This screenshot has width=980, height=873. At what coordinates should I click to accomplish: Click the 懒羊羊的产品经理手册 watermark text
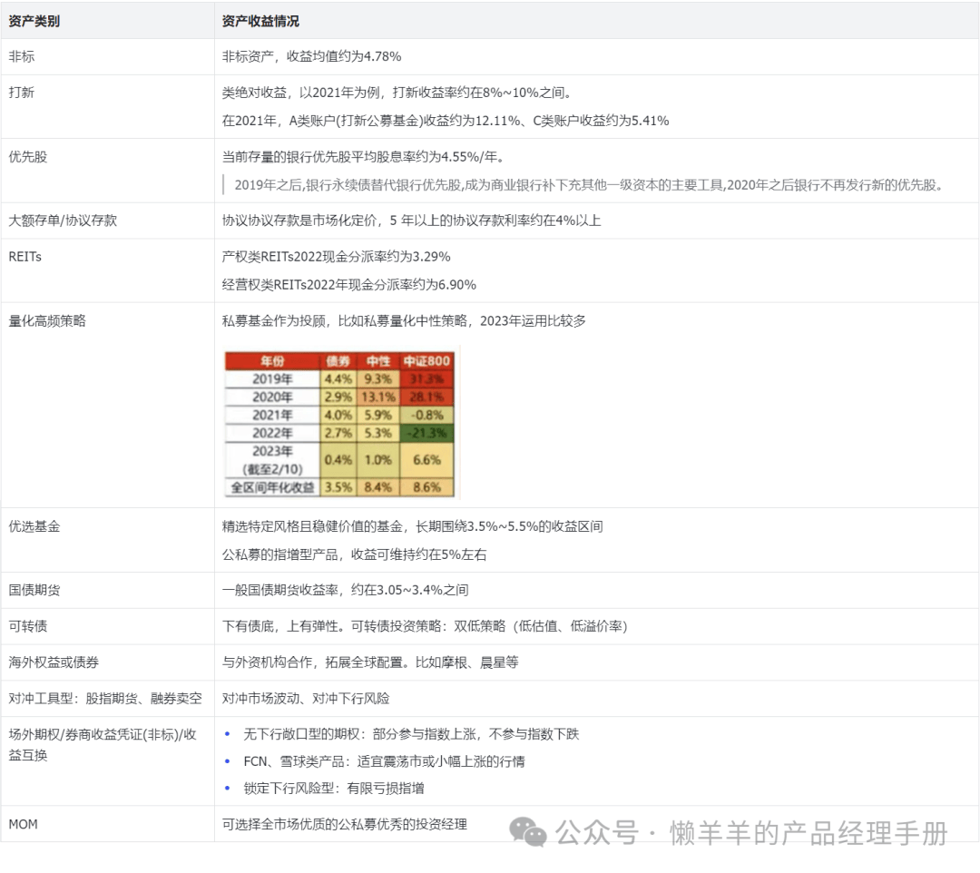click(x=808, y=832)
